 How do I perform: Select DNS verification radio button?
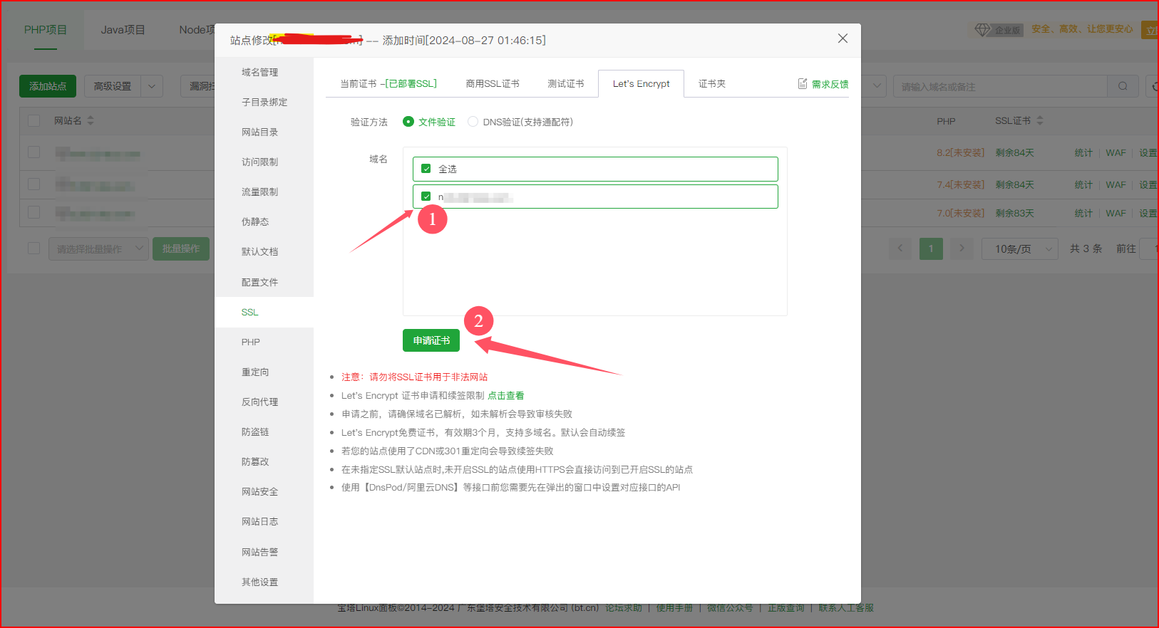pyautogui.click(x=473, y=122)
